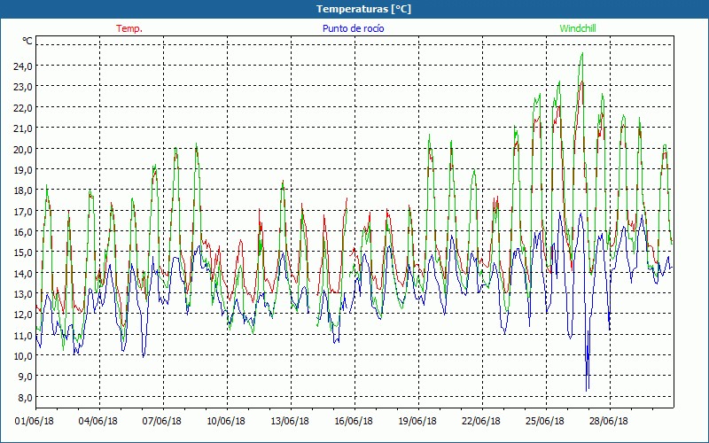Click the 21,0 y-axis value

[23, 128]
